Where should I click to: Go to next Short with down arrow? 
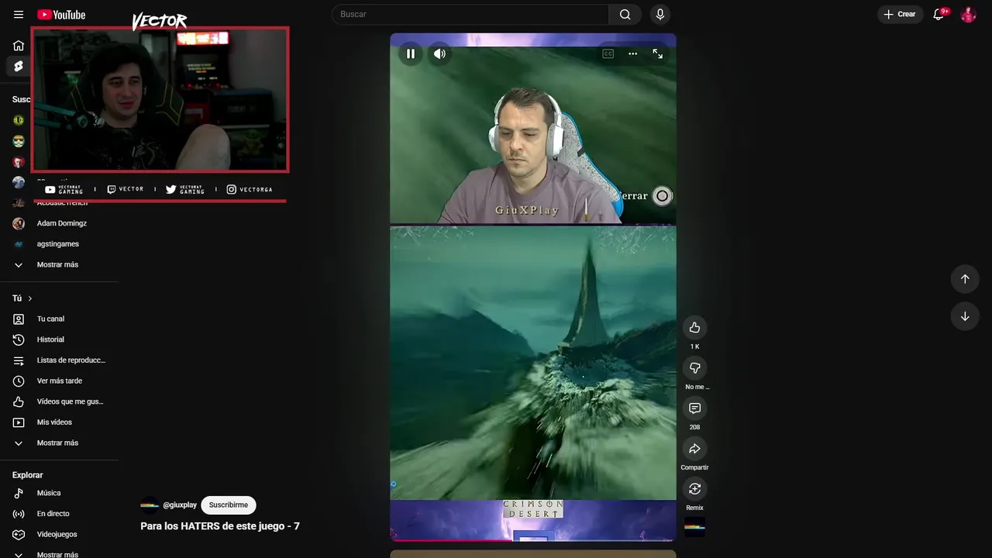[x=965, y=316]
